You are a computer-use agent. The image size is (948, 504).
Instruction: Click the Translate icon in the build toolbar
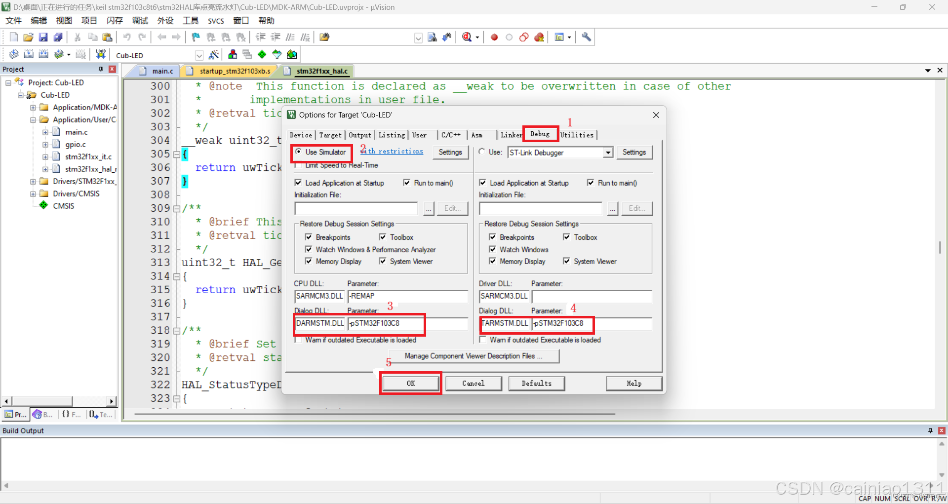[14, 54]
